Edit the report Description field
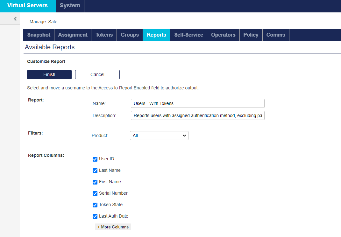 tap(197, 115)
